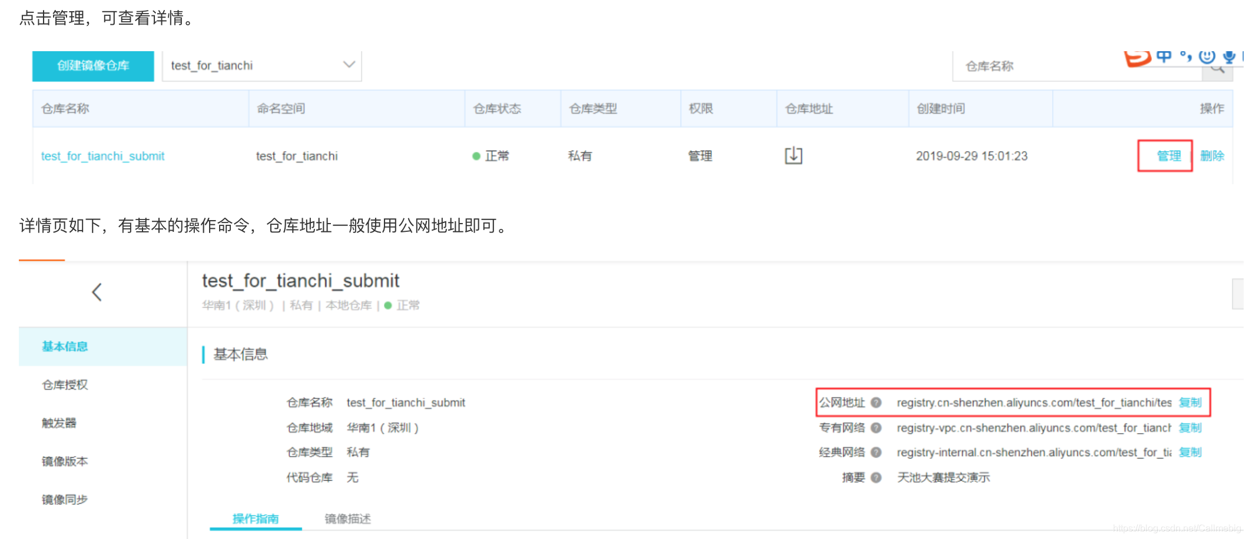Click the 私有 type cell in the table row
Screen dimensions: 1246x539
tap(580, 156)
